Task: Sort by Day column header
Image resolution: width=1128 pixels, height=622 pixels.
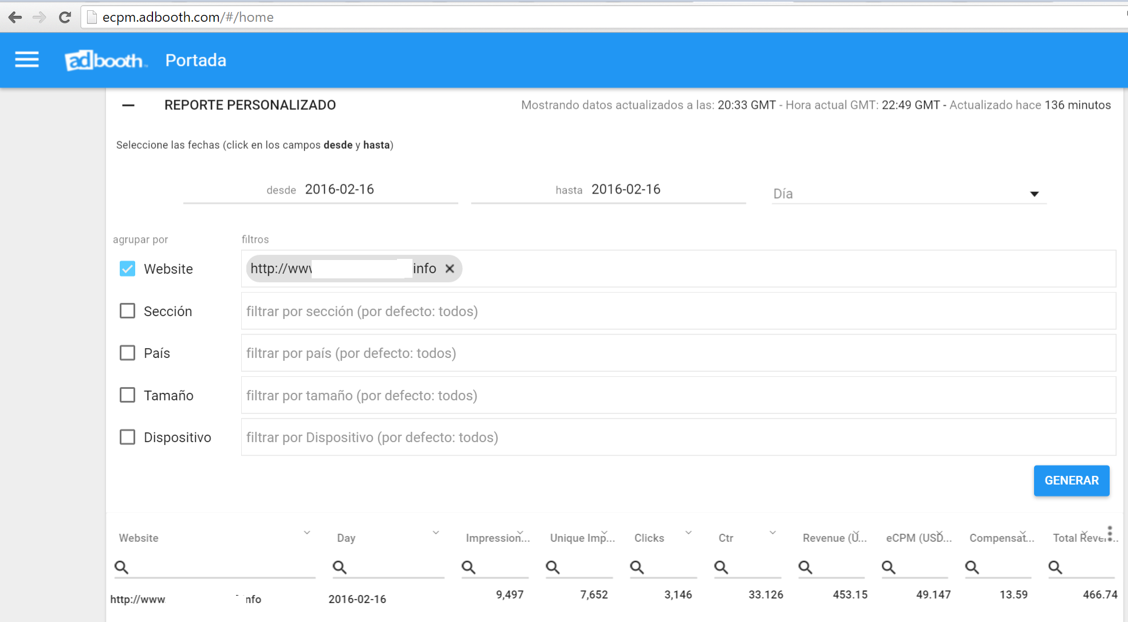Action: [x=346, y=538]
